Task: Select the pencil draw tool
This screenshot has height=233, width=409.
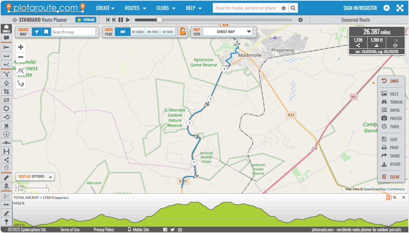Action: [6, 213]
